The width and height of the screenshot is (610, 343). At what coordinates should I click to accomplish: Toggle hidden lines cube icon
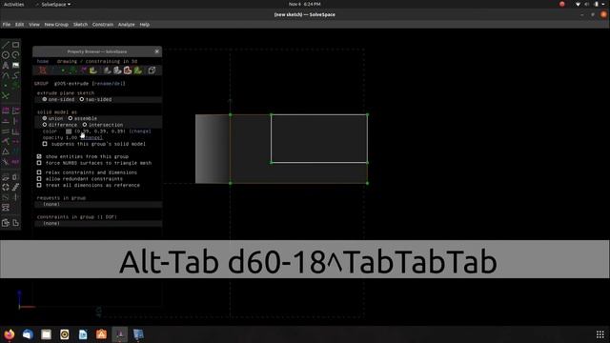pyautogui.click(x=152, y=70)
